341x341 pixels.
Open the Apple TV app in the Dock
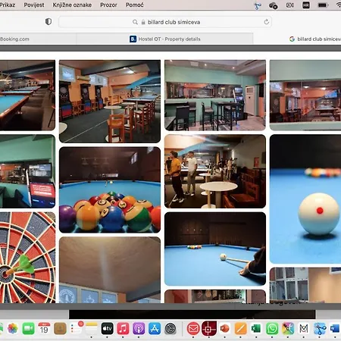point(107,328)
